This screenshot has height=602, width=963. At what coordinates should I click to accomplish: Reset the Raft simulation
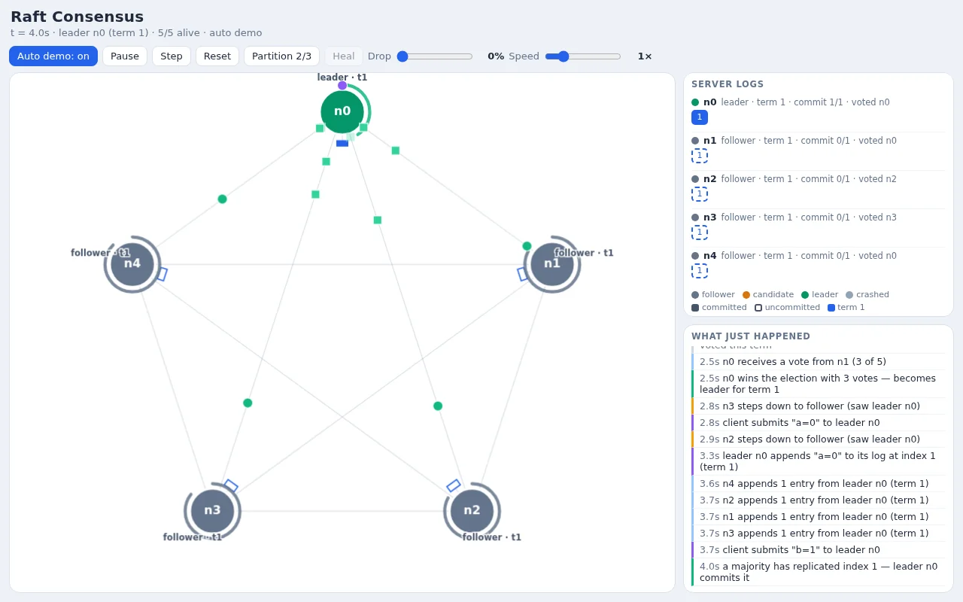[x=217, y=56]
